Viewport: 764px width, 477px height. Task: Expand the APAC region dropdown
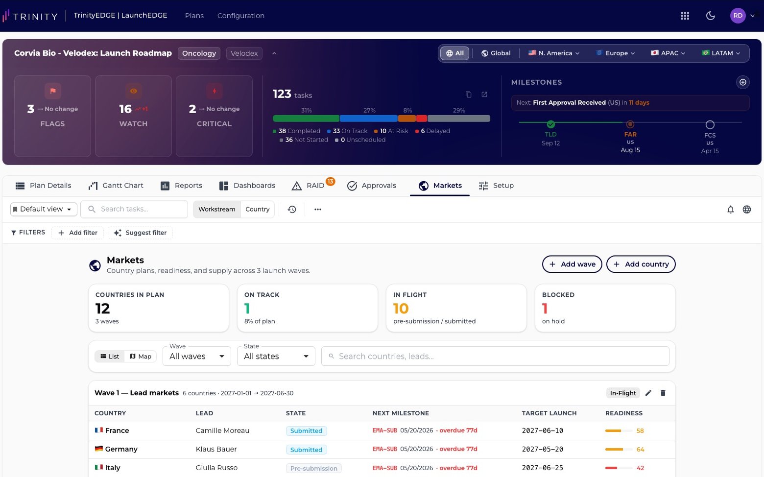(x=668, y=53)
